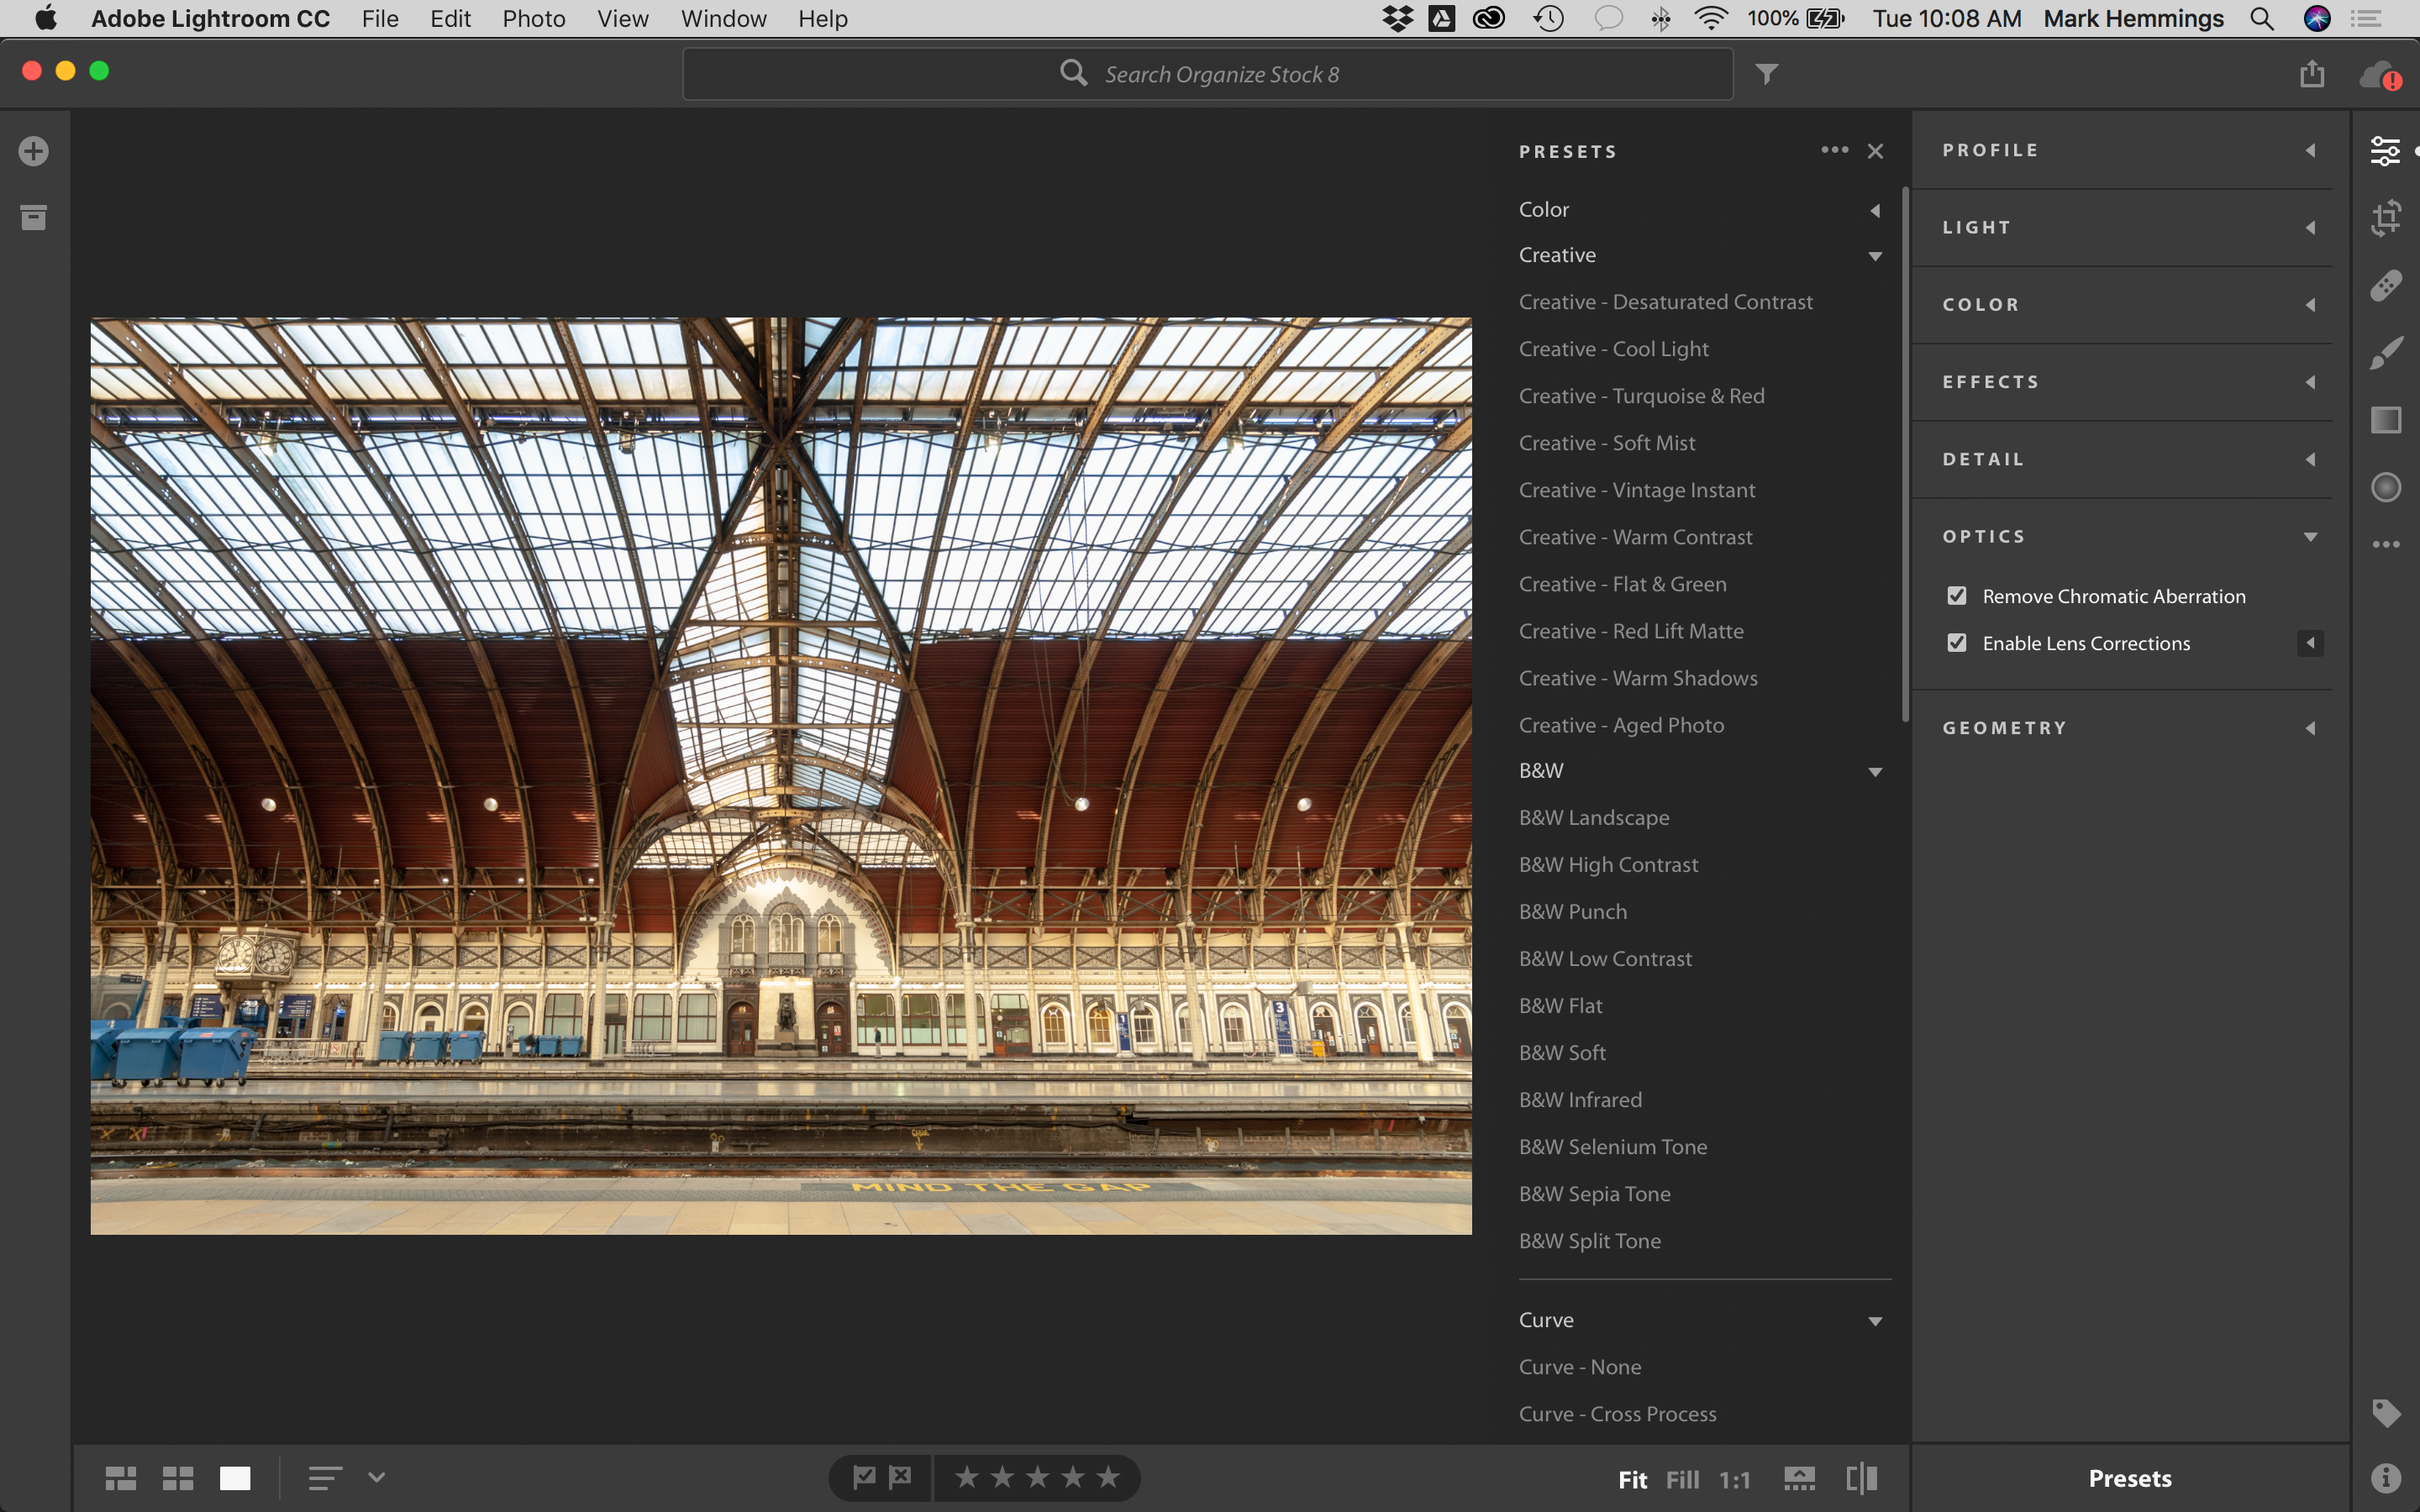Click the share icon at top right
This screenshot has width=2420, height=1512.
2311,74
